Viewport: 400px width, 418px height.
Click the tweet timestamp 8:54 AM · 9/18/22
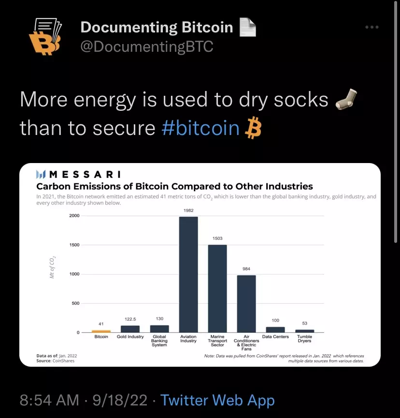[84, 400]
